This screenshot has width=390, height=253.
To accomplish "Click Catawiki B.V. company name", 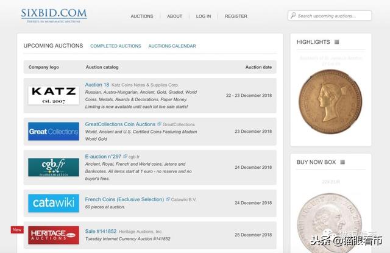I will click(x=184, y=199).
